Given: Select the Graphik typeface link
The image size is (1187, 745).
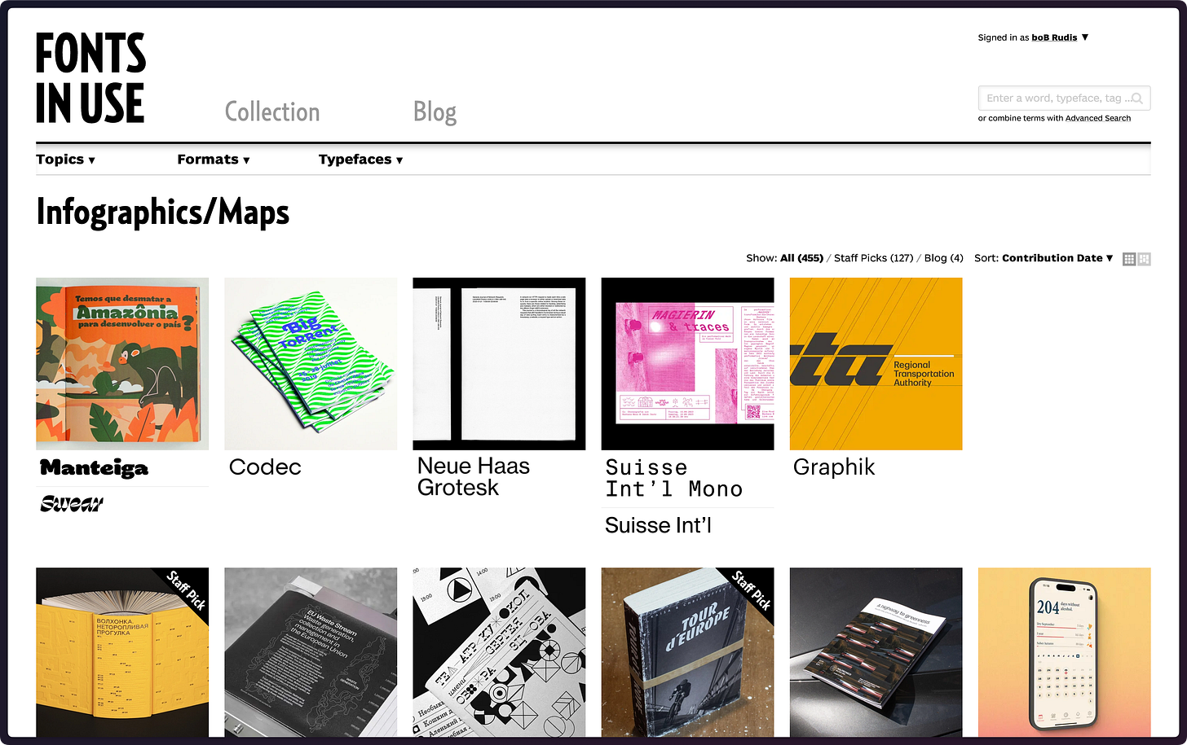Looking at the screenshot, I should 834,467.
